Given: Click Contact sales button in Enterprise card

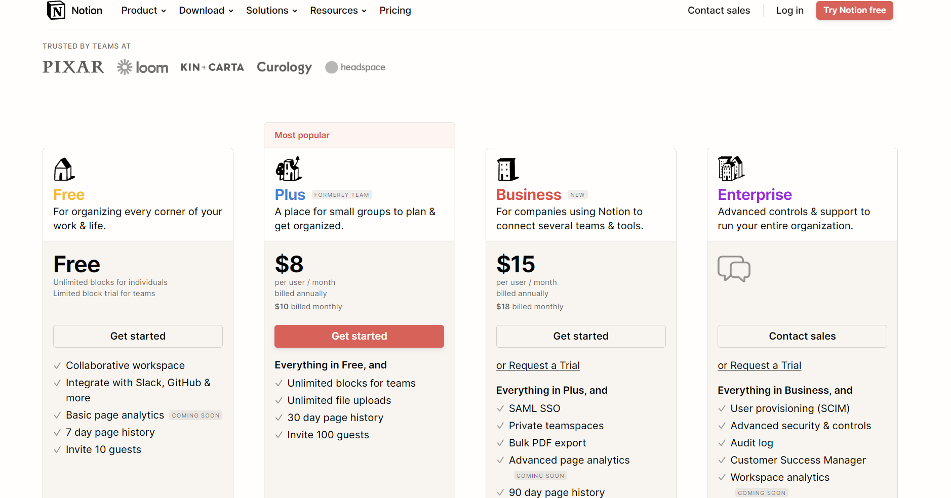Looking at the screenshot, I should (x=802, y=336).
